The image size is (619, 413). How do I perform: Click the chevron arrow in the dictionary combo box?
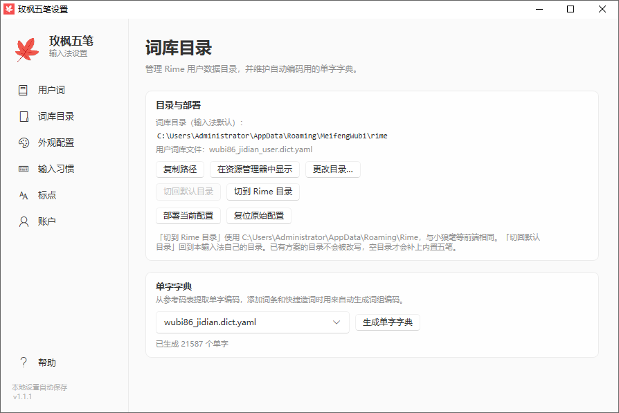click(337, 322)
